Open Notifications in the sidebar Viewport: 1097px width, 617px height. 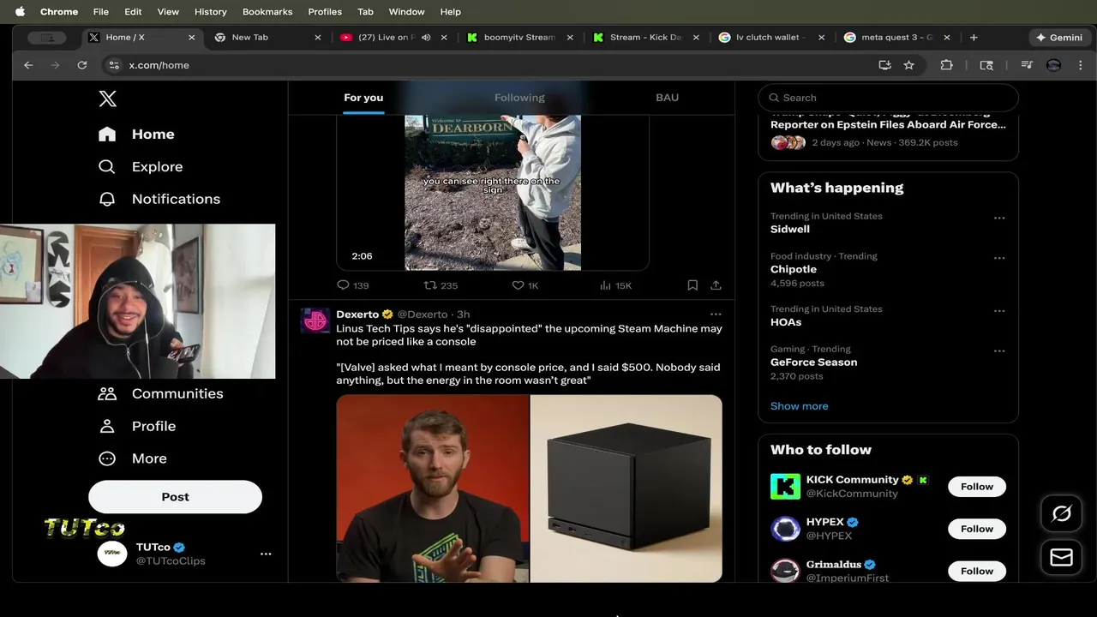coord(159,199)
